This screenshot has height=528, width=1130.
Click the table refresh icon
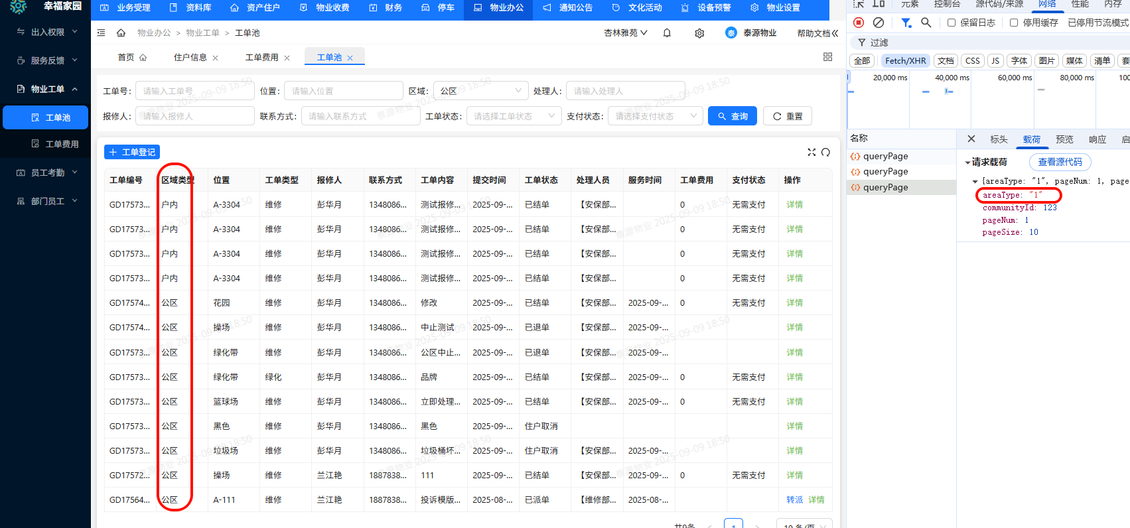[x=825, y=152]
